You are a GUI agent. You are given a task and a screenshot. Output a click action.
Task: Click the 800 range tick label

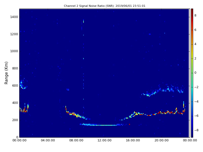point(15,68)
